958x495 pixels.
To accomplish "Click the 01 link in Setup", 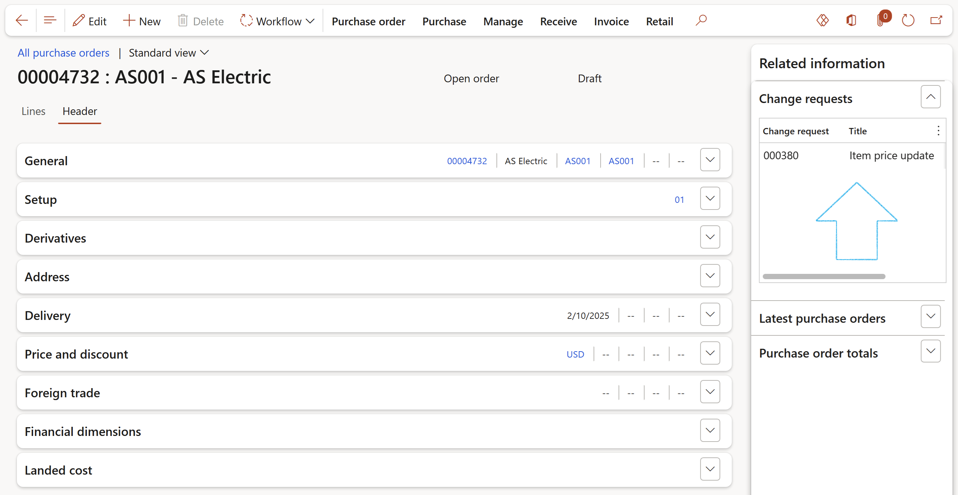I will click(679, 200).
